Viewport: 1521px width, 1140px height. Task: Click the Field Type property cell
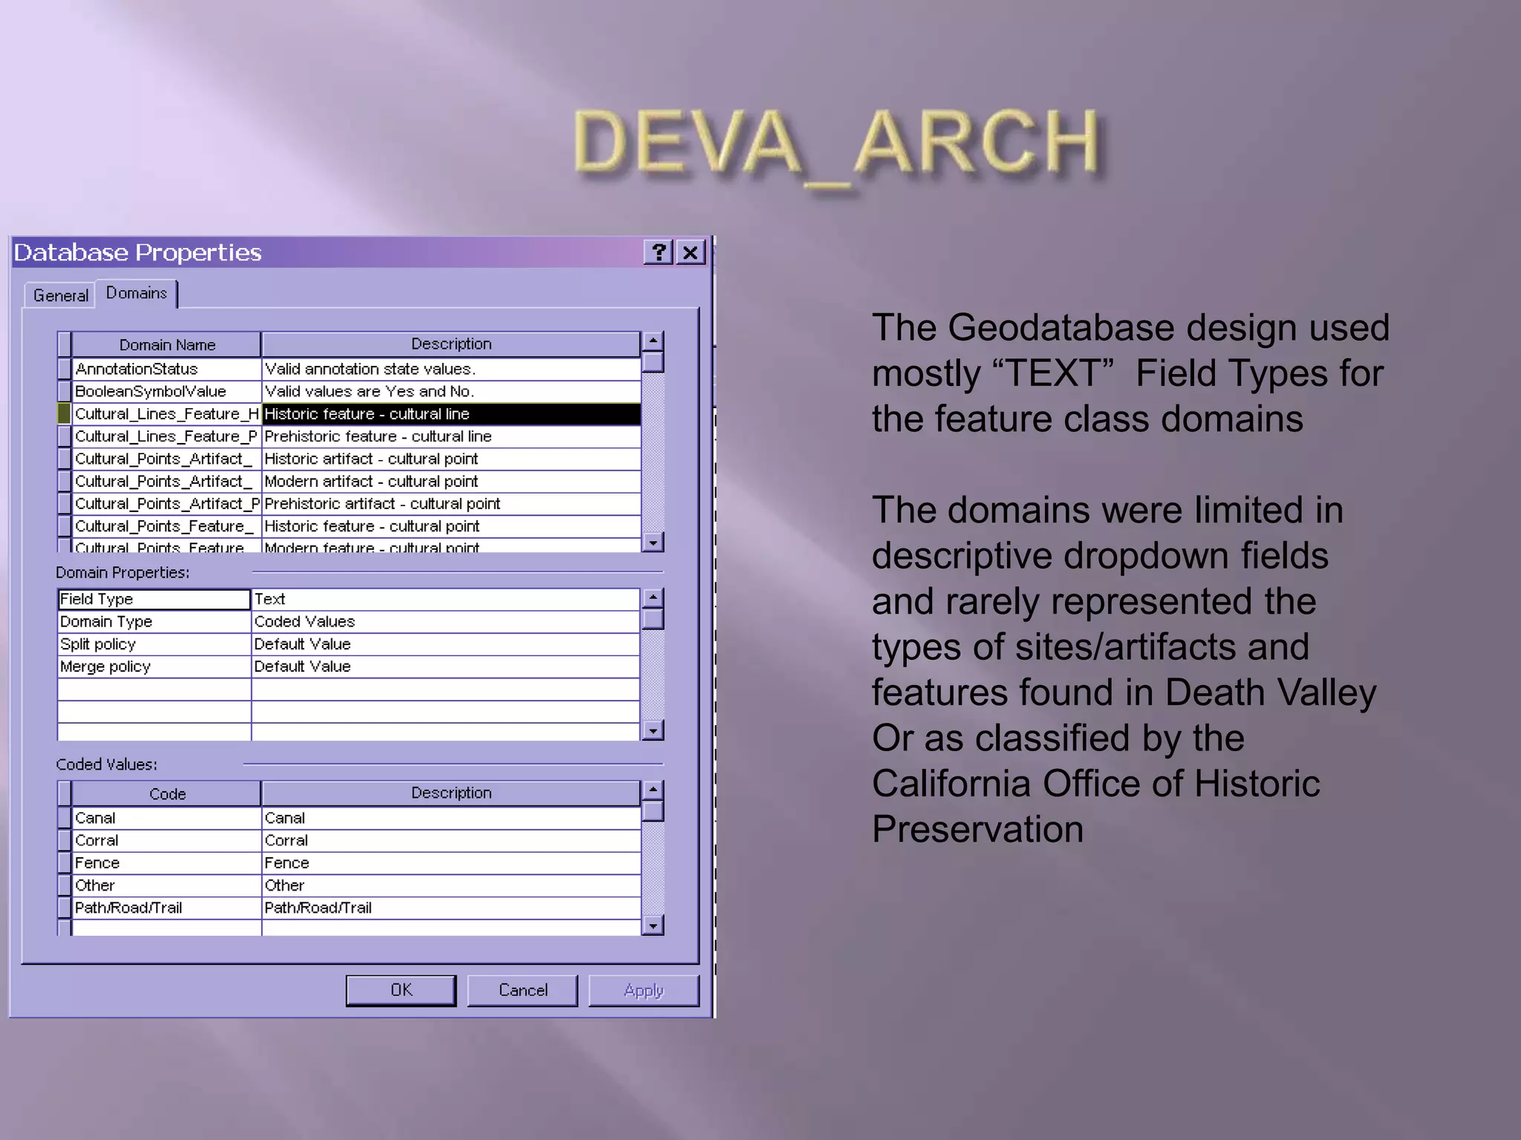pos(154,599)
